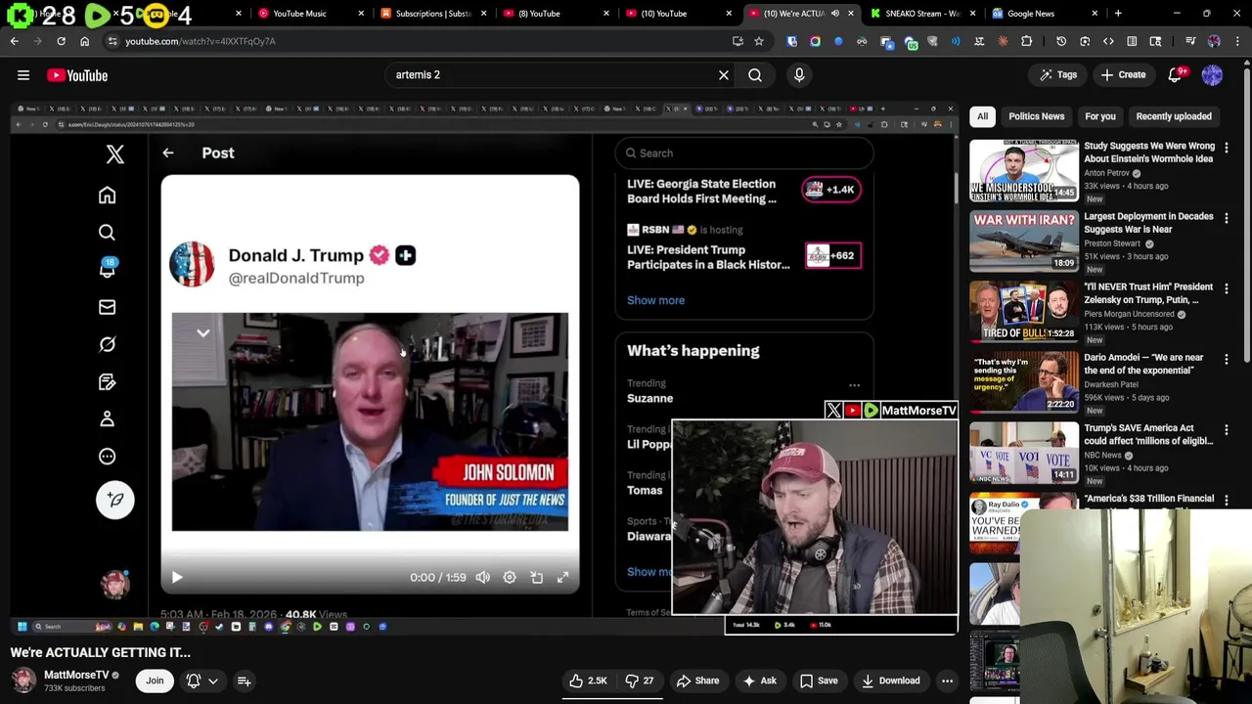Open the X Explore search icon

tap(107, 233)
